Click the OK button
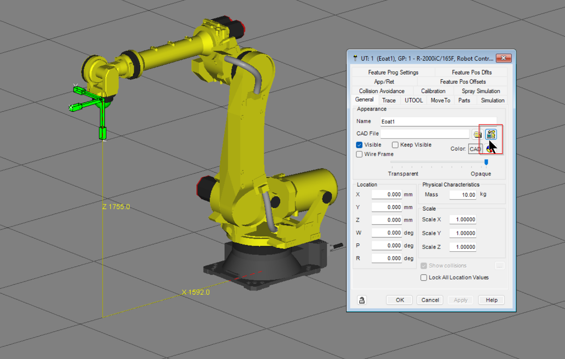Screen dimensions: 565x359 coord(400,300)
